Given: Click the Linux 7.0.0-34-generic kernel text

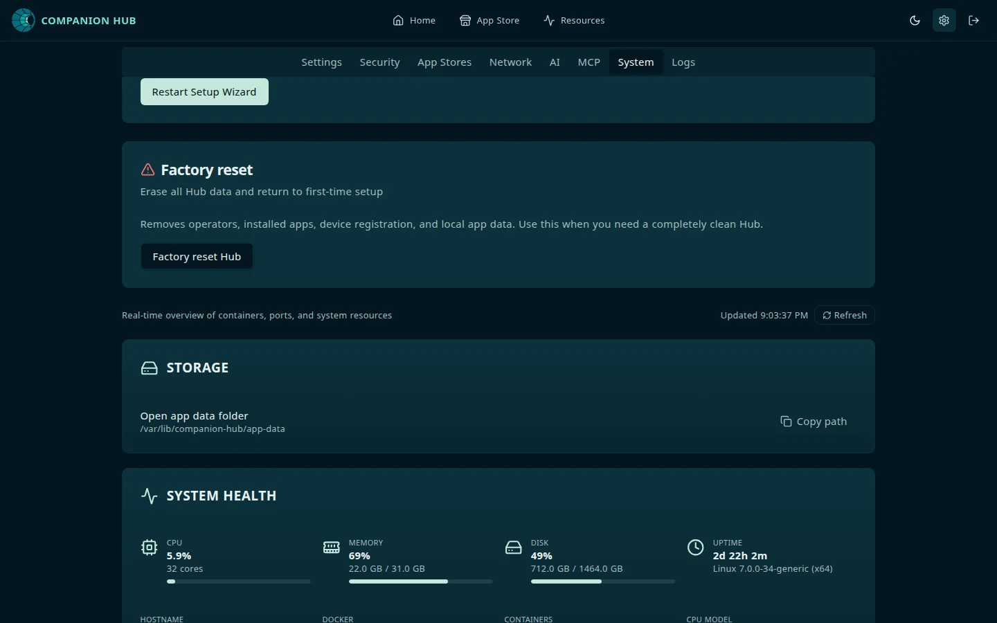Looking at the screenshot, I should click(x=773, y=568).
